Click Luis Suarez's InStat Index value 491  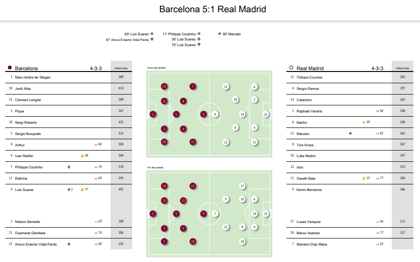(121, 189)
